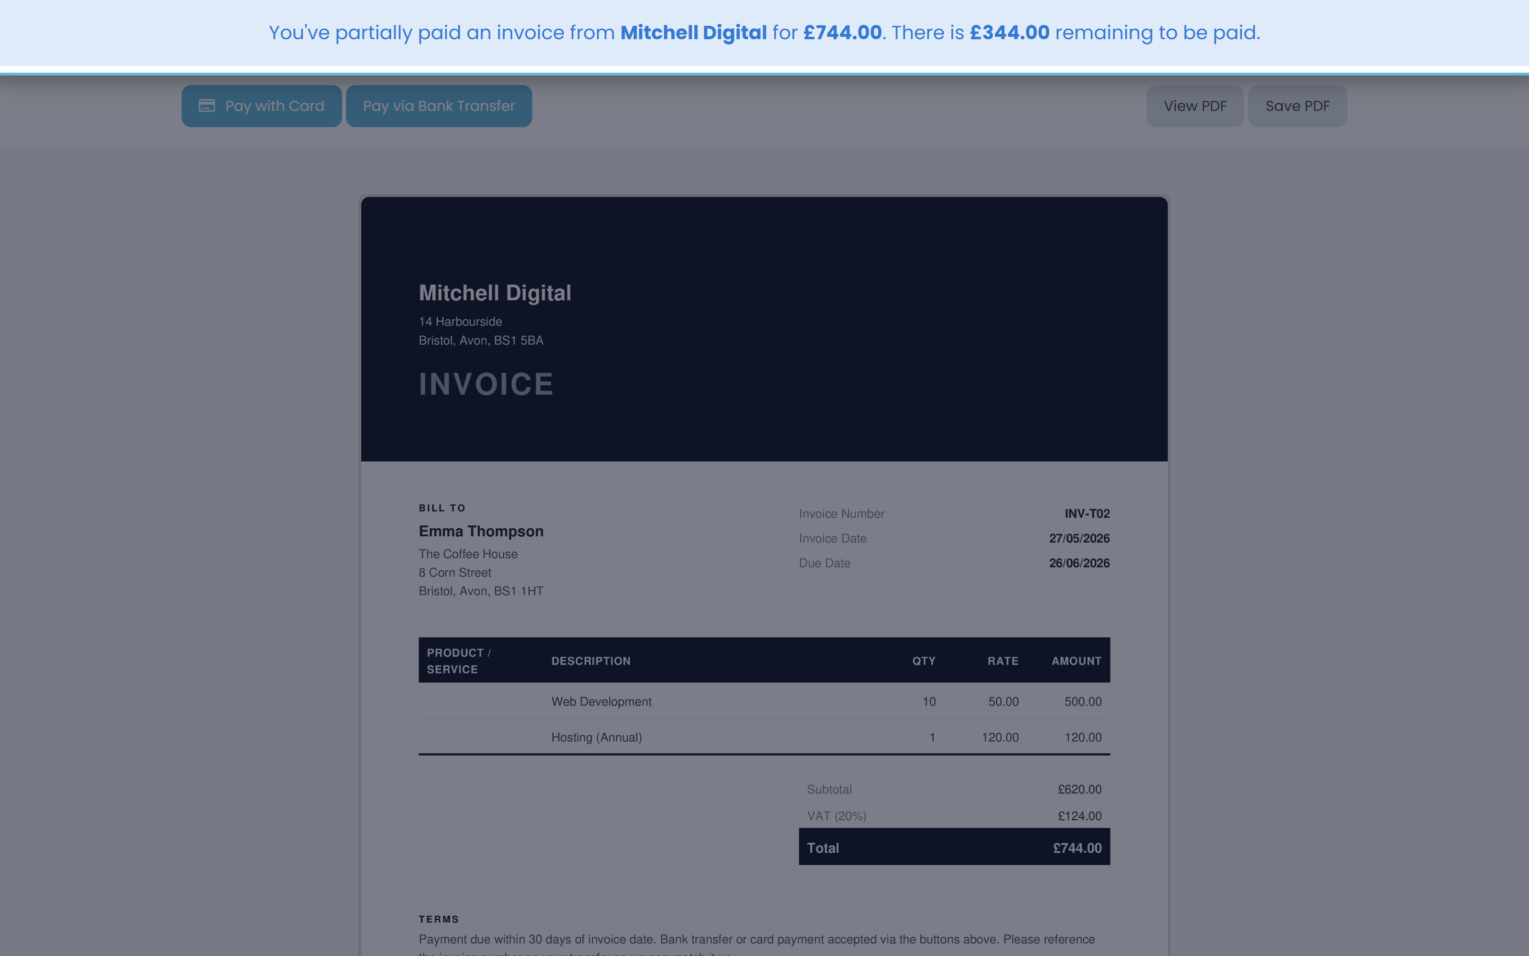Click the Invoice Number label
The width and height of the screenshot is (1529, 956).
coord(841,514)
